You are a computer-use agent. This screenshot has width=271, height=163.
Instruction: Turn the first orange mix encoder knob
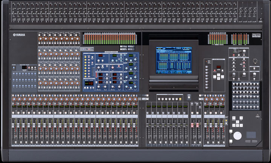tap(40, 39)
